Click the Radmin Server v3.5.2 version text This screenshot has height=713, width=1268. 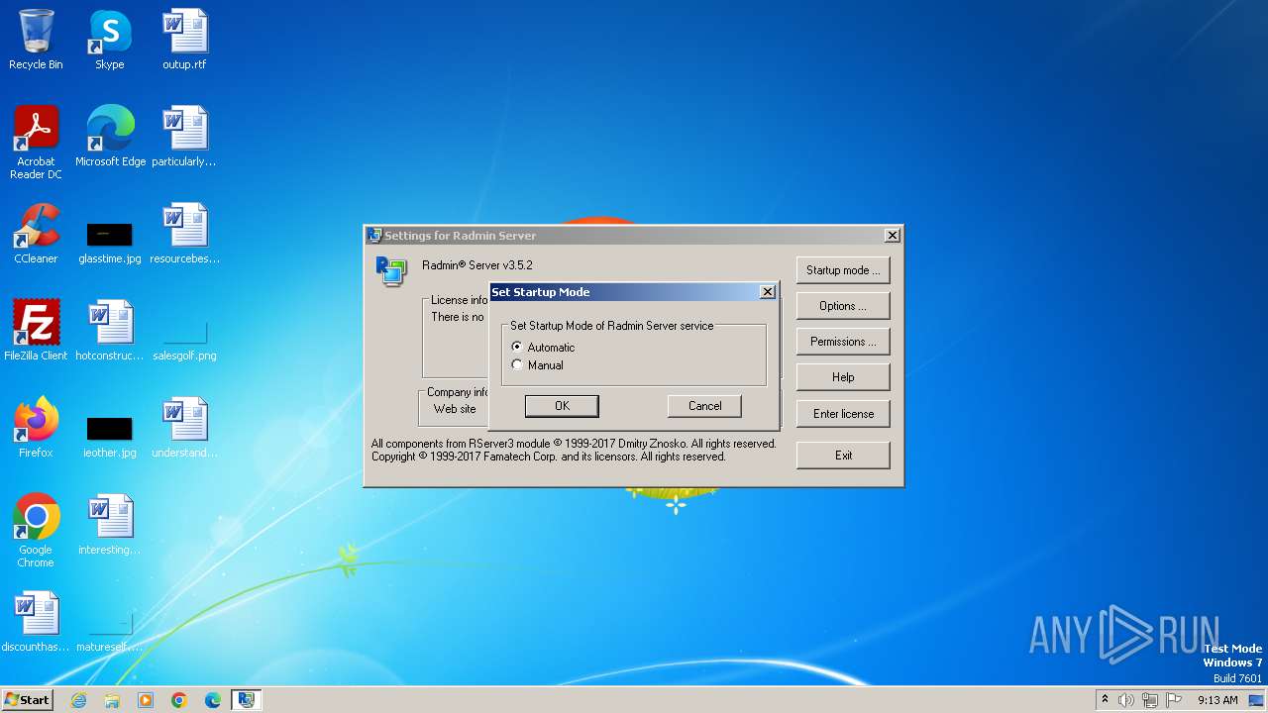click(477, 265)
